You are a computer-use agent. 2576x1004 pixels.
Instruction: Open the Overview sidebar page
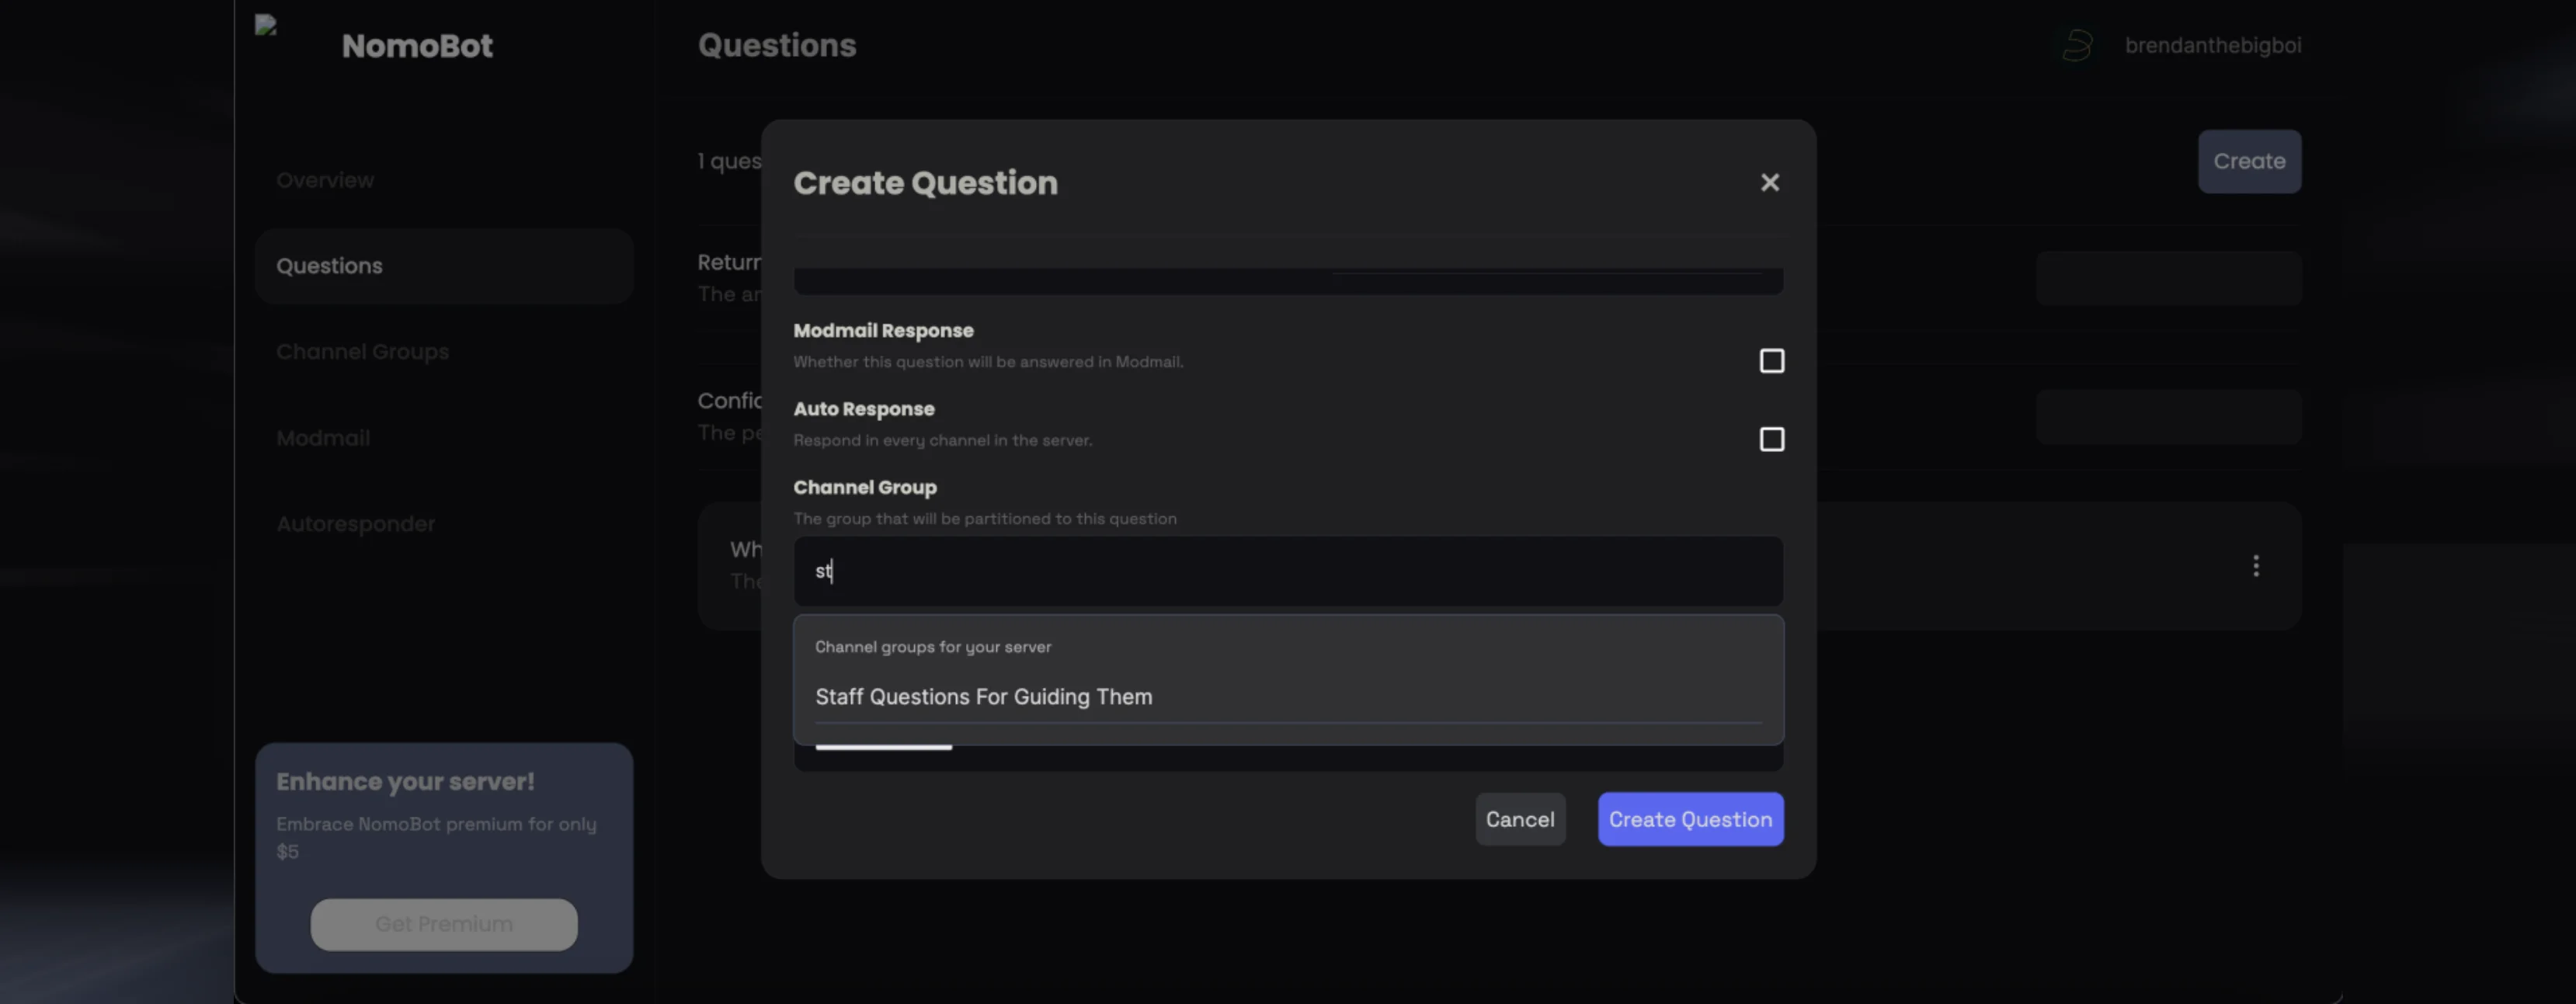325,180
